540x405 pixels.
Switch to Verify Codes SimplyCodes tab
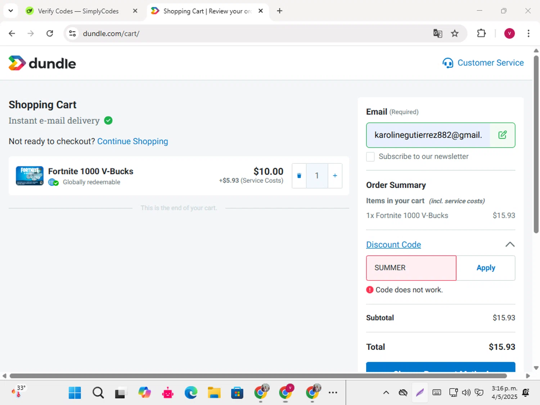pyautogui.click(x=78, y=11)
